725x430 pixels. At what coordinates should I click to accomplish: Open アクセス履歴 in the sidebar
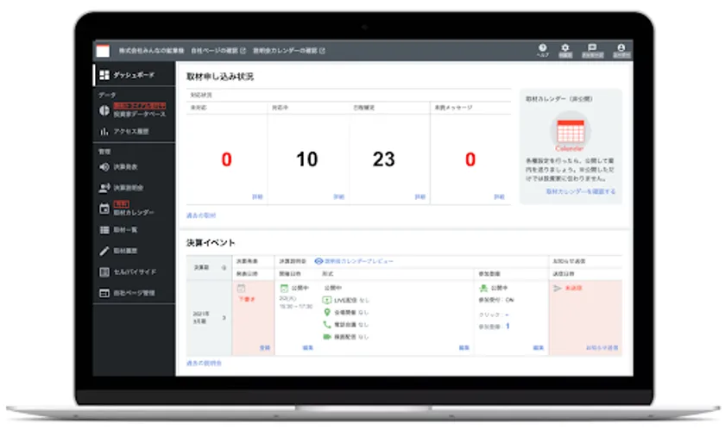click(x=131, y=132)
